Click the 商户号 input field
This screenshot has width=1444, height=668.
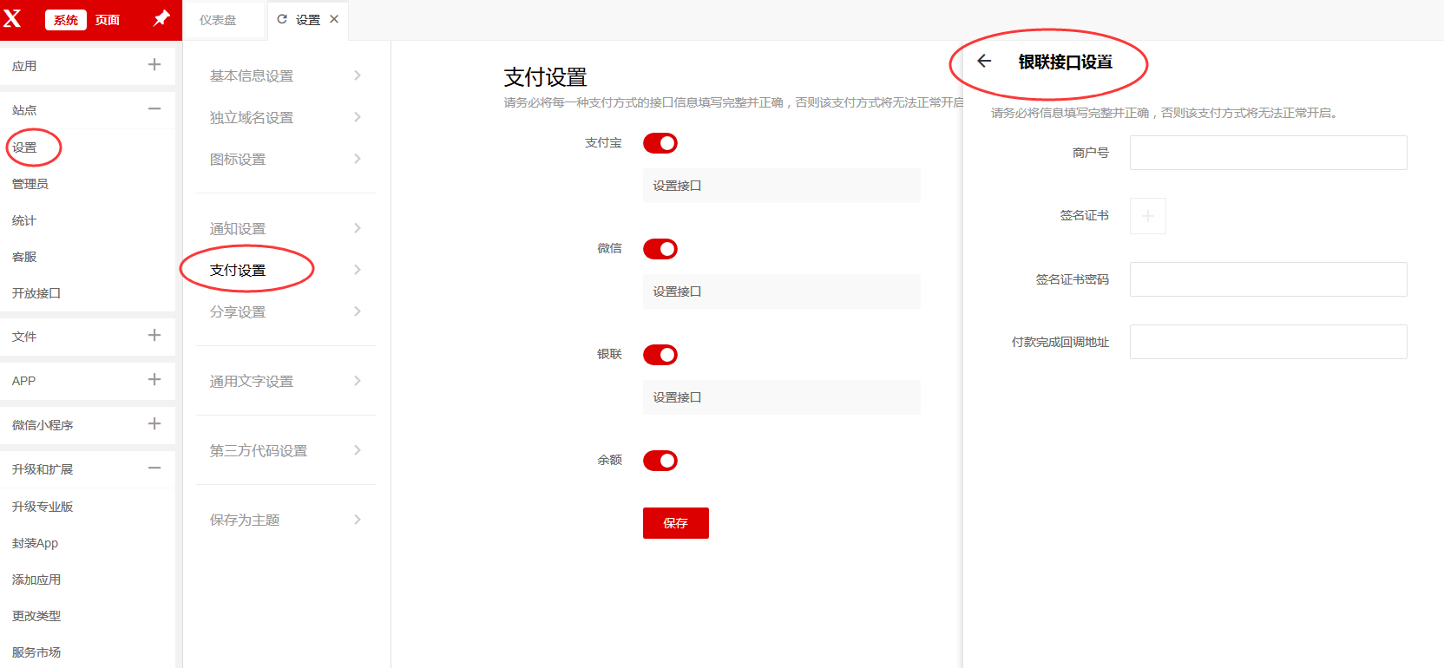tap(1268, 153)
